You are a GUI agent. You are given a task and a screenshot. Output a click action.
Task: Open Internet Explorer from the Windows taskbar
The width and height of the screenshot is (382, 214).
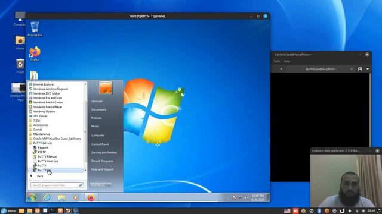[47, 197]
